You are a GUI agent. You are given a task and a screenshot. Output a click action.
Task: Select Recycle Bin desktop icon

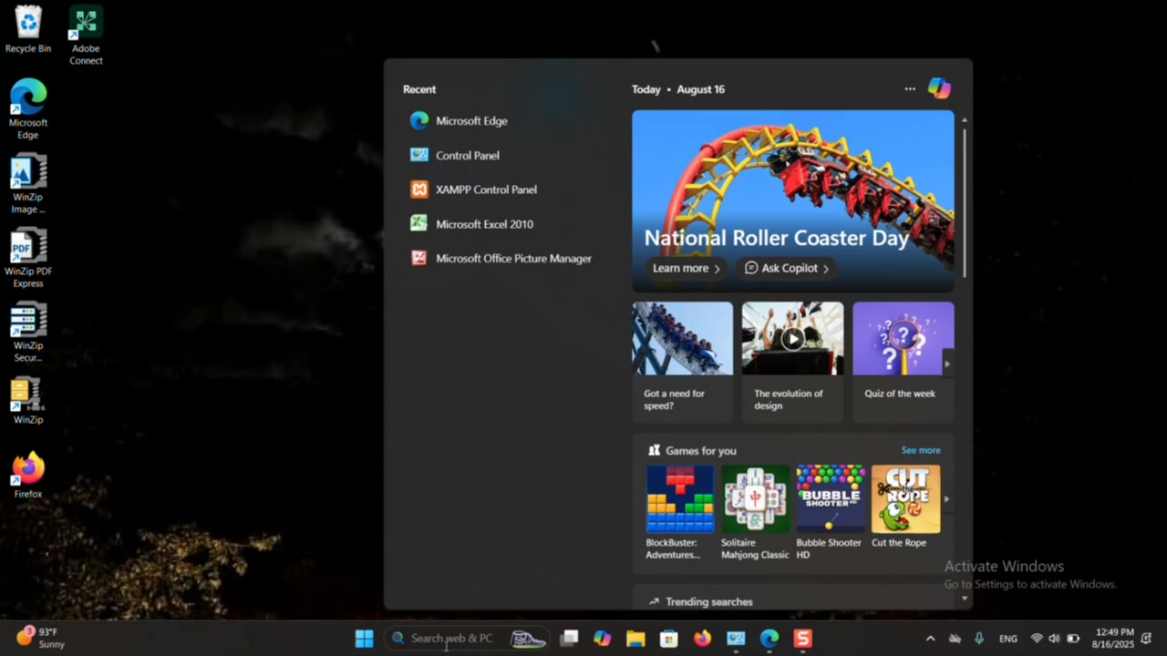coord(28,29)
